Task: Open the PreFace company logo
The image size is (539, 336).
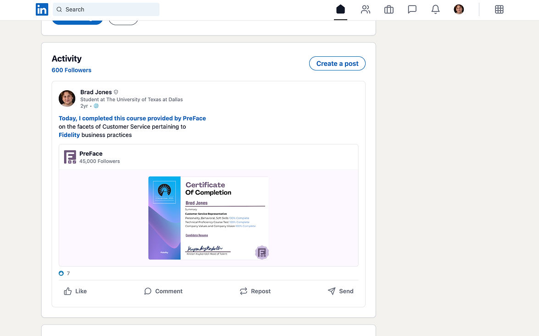Action: (x=70, y=157)
